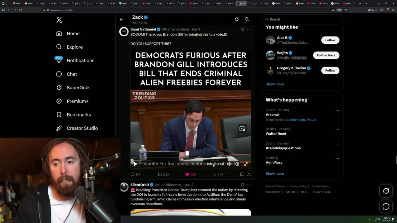Open Accessibility footer link
This screenshot has width=397, height=223.
point(273,192)
